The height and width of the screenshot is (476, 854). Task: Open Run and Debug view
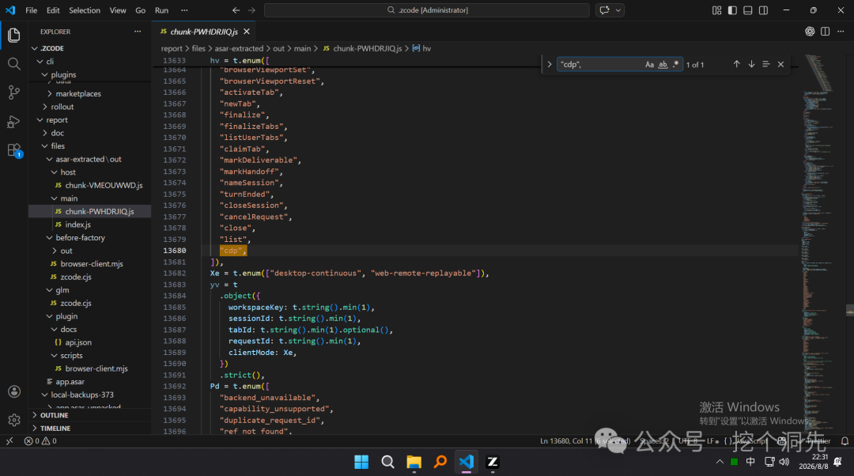click(14, 122)
